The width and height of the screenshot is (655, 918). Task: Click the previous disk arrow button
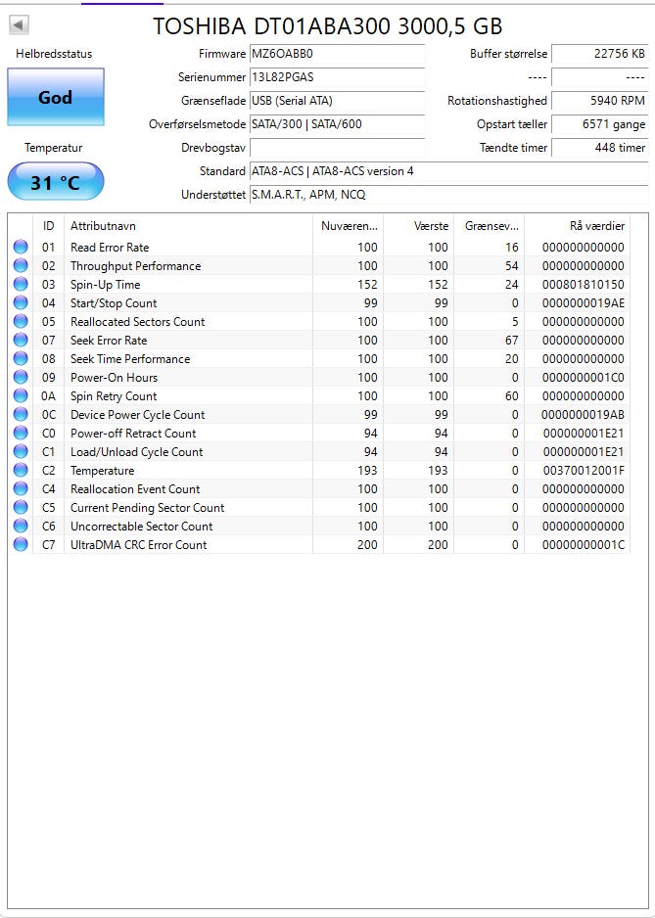pyautogui.click(x=20, y=24)
